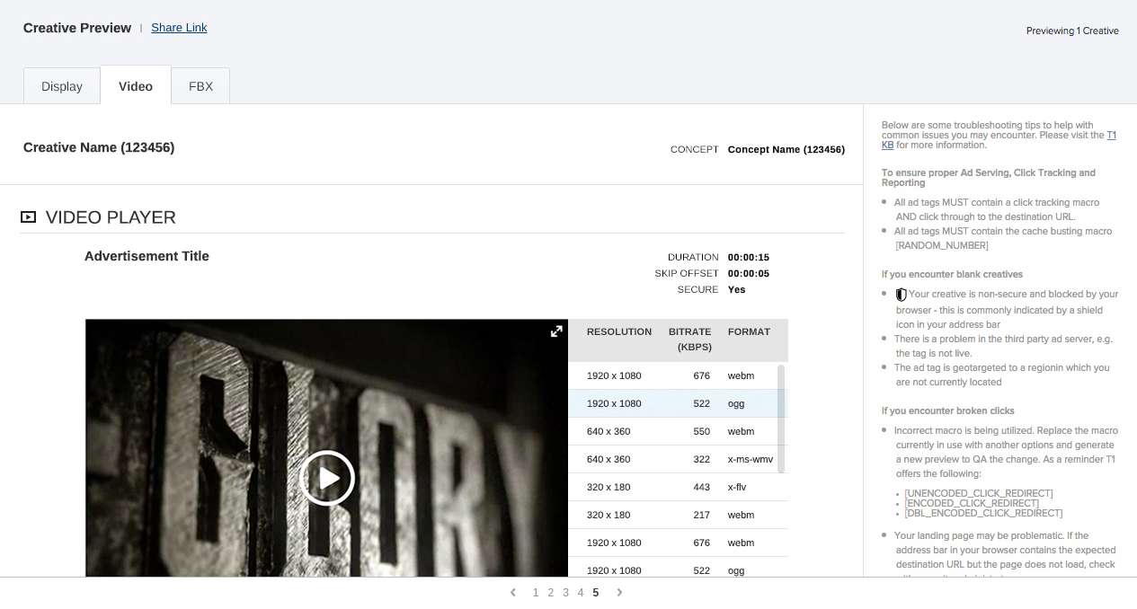1137x609 pixels.
Task: Click the 'If you encounter blank creatives' heading
Action: click(952, 274)
